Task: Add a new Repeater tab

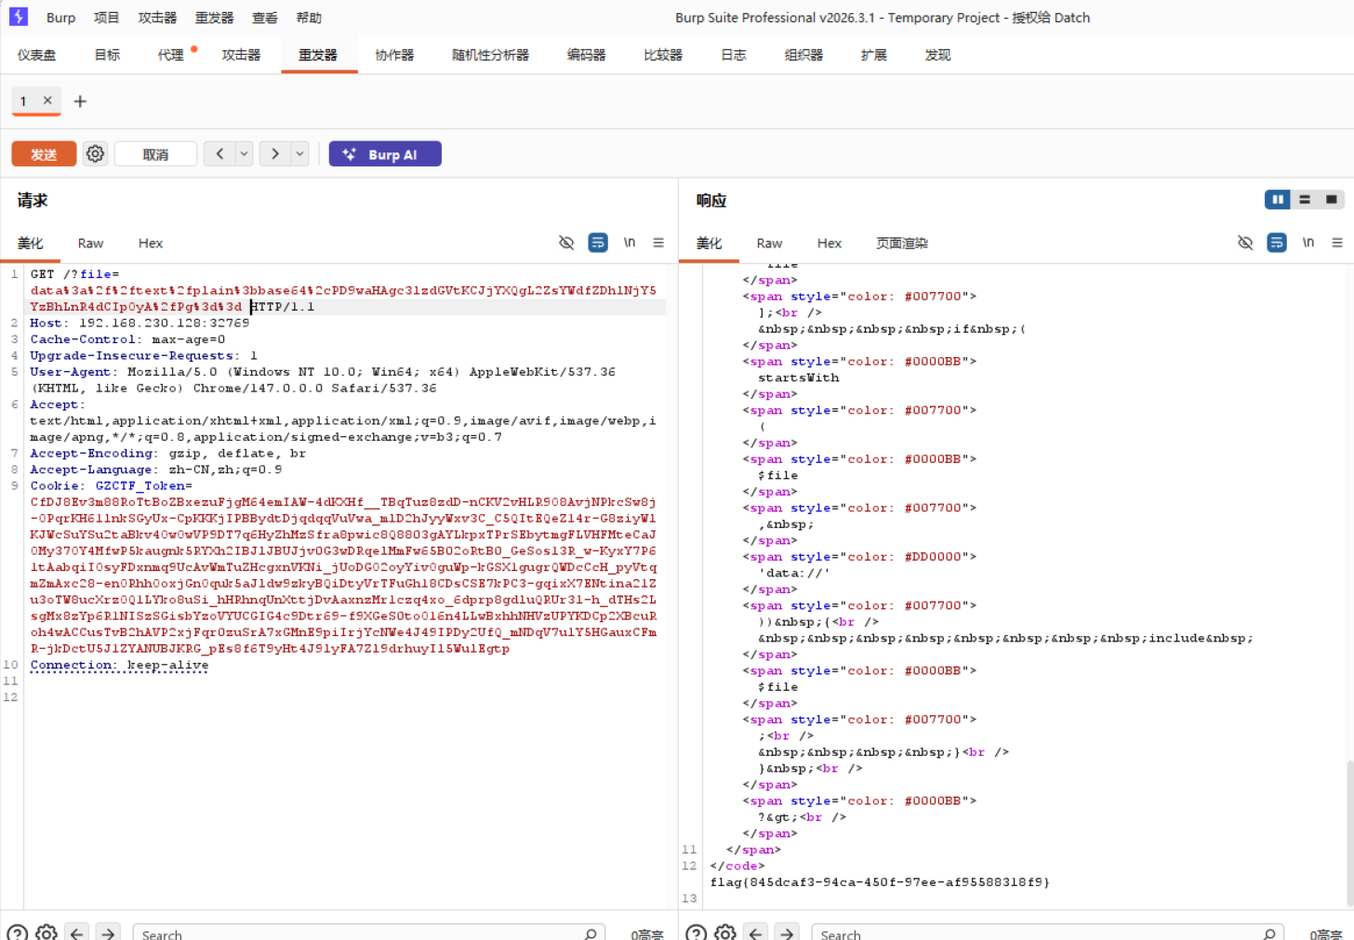Action: coord(80,101)
